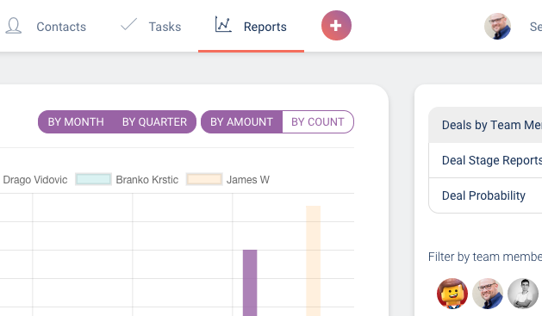Filter by the Lego character avatar
The height and width of the screenshot is (316, 542).
(x=452, y=294)
